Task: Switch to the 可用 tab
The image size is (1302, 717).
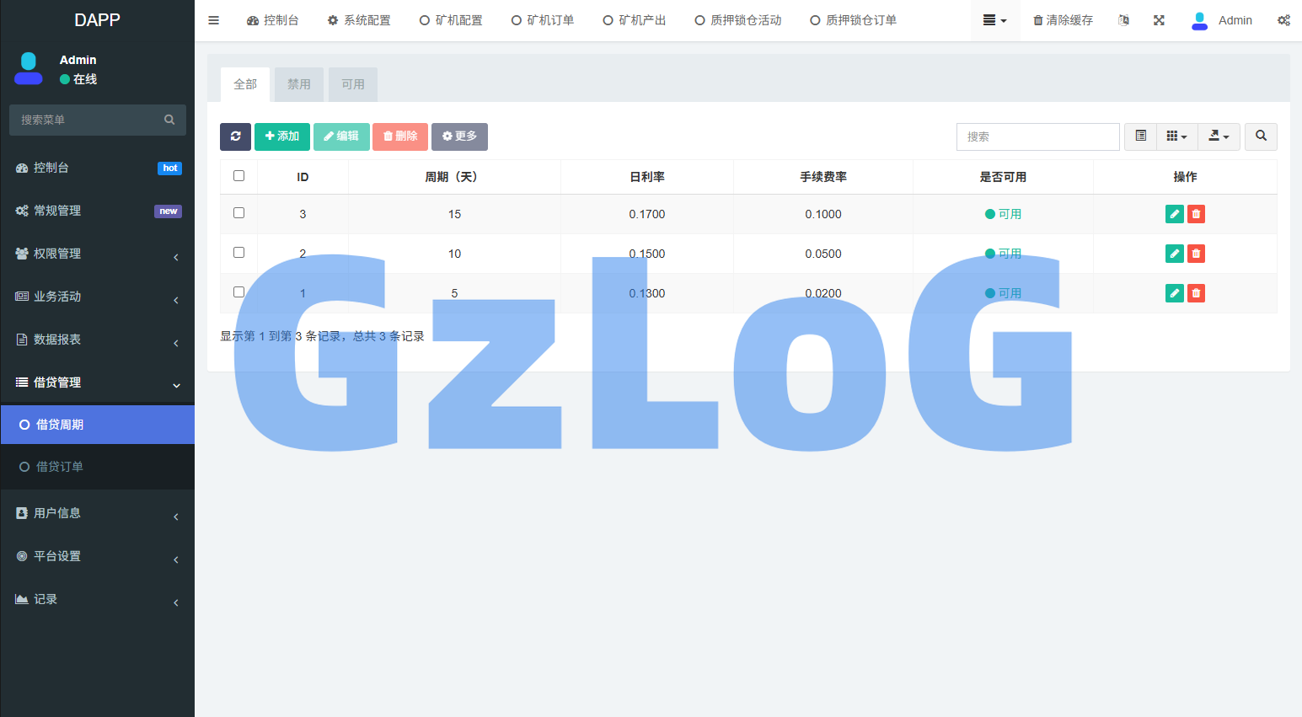Action: [352, 83]
